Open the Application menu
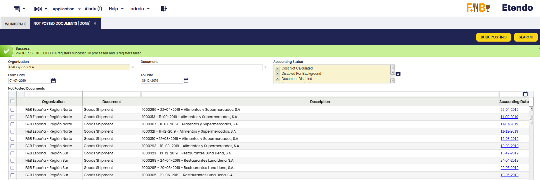 click(67, 9)
